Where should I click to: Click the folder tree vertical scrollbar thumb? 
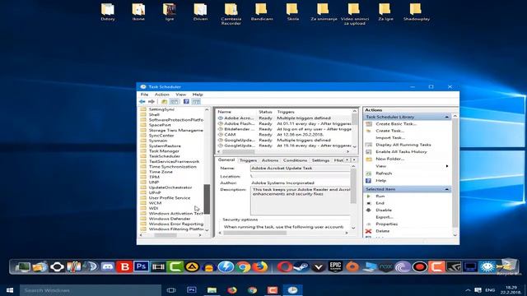[x=207, y=199]
